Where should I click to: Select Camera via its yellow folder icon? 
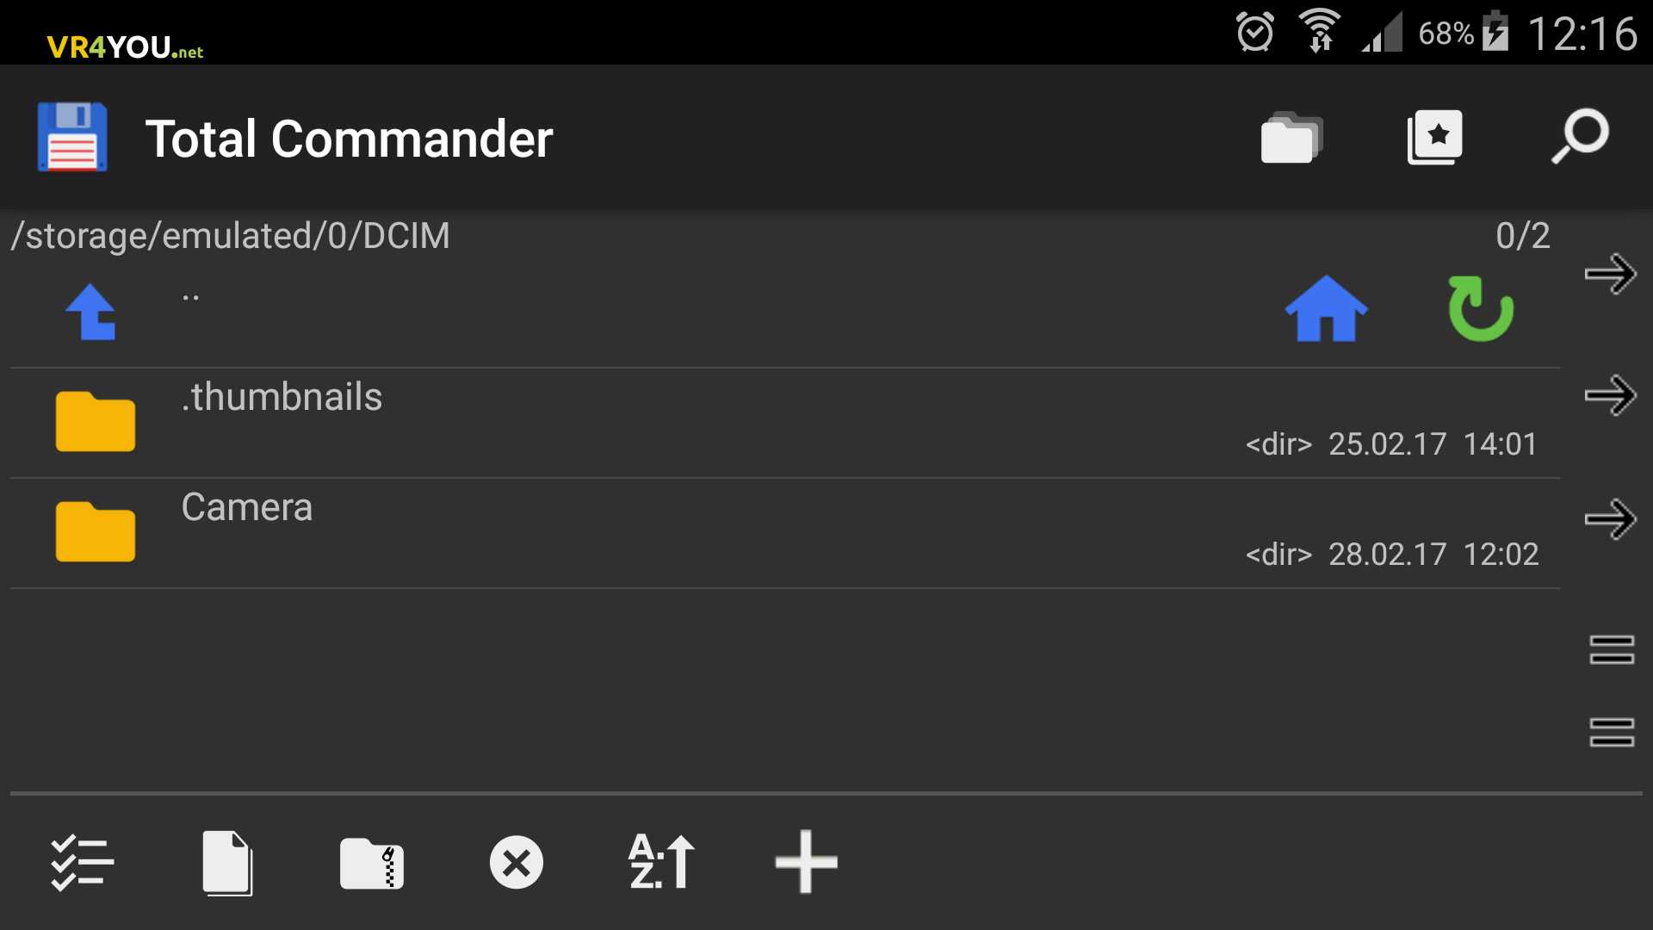click(96, 532)
